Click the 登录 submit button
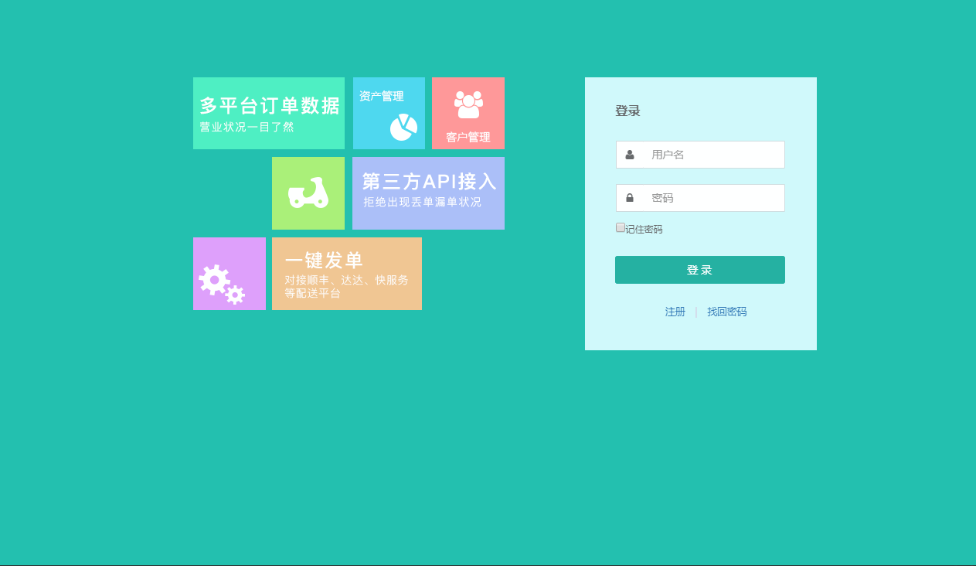Image resolution: width=976 pixels, height=566 pixels. (700, 270)
